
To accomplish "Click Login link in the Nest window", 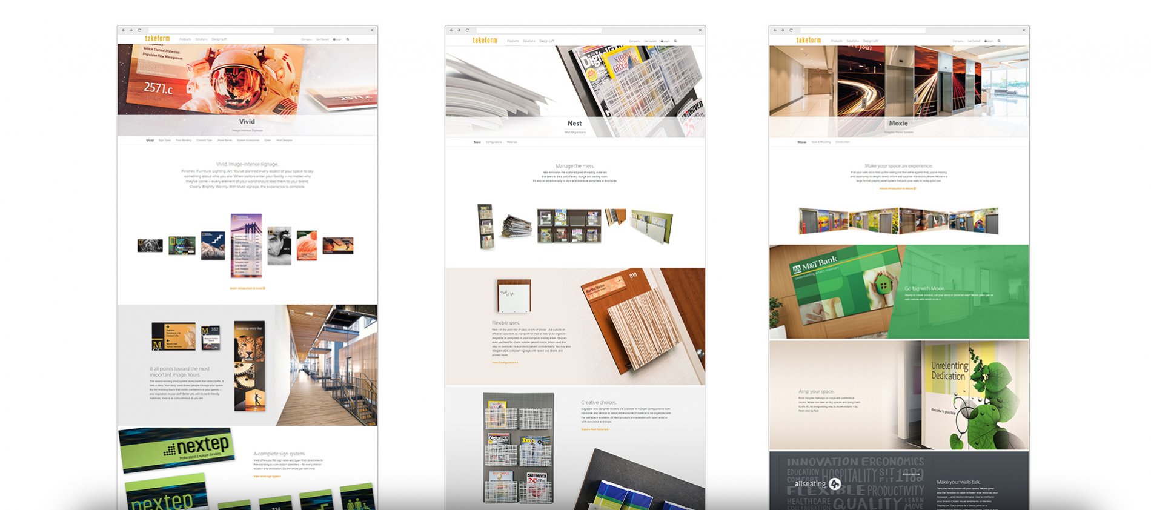I will [x=665, y=41].
